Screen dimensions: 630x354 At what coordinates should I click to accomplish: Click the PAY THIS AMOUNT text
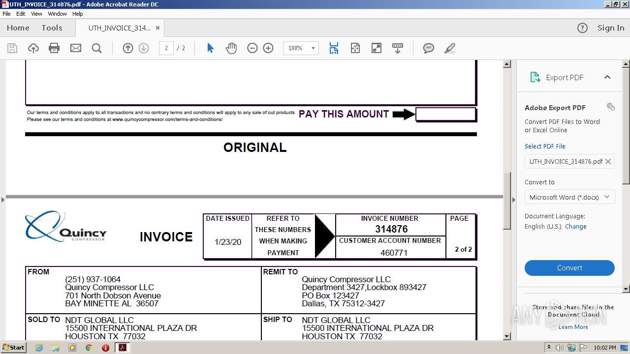coord(344,114)
